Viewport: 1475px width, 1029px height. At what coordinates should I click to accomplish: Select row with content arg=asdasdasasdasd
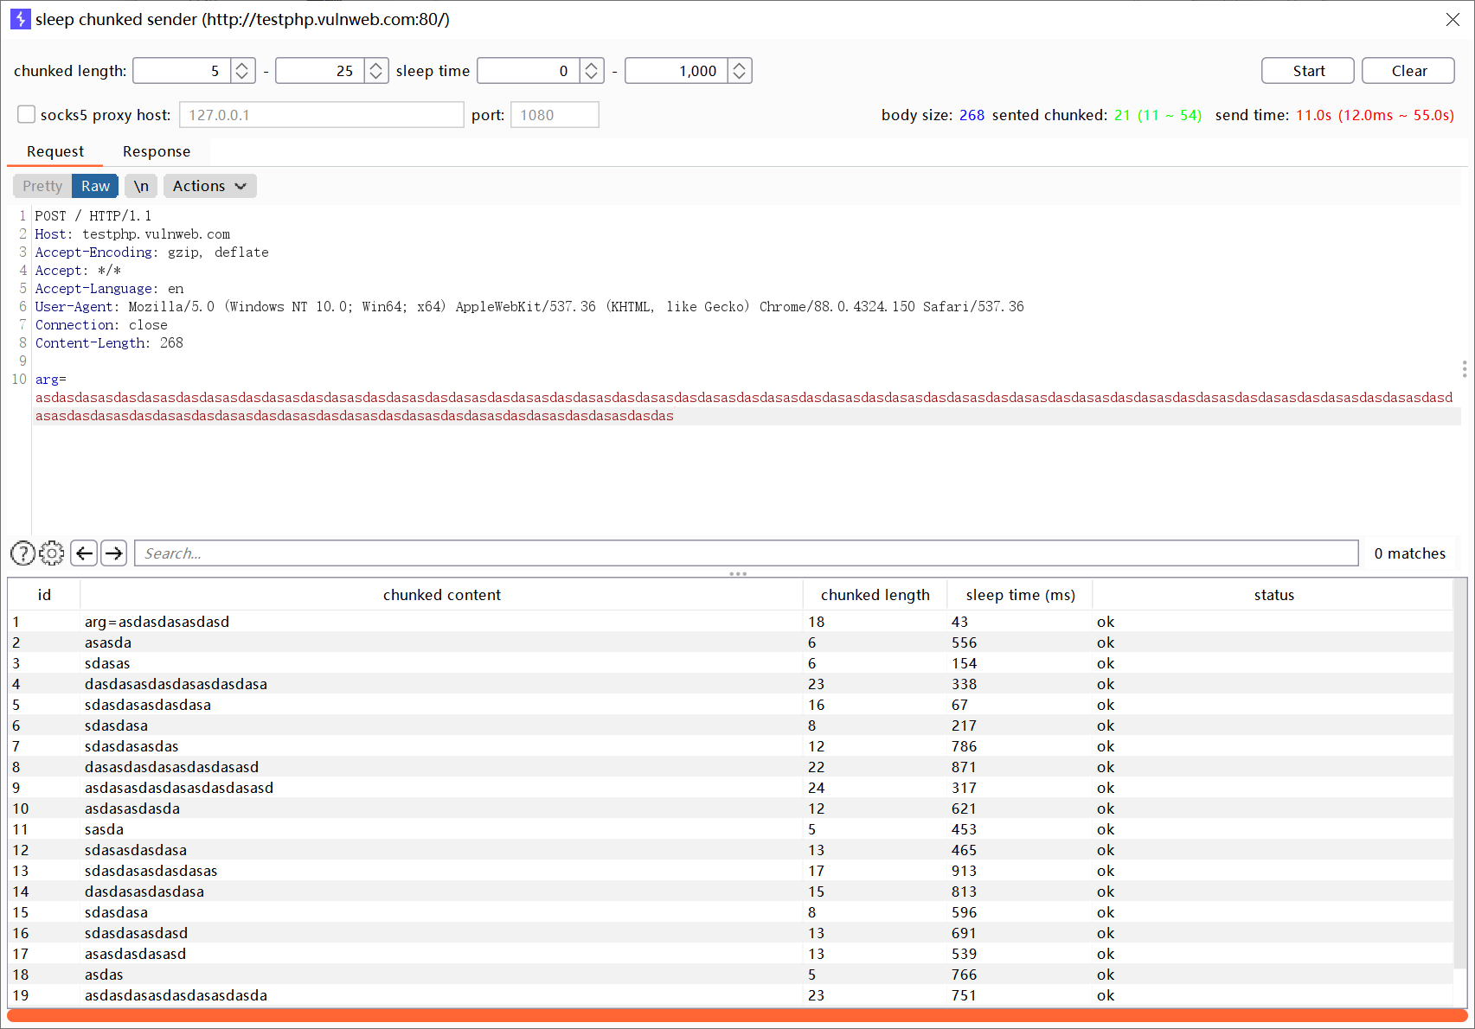tap(730, 622)
